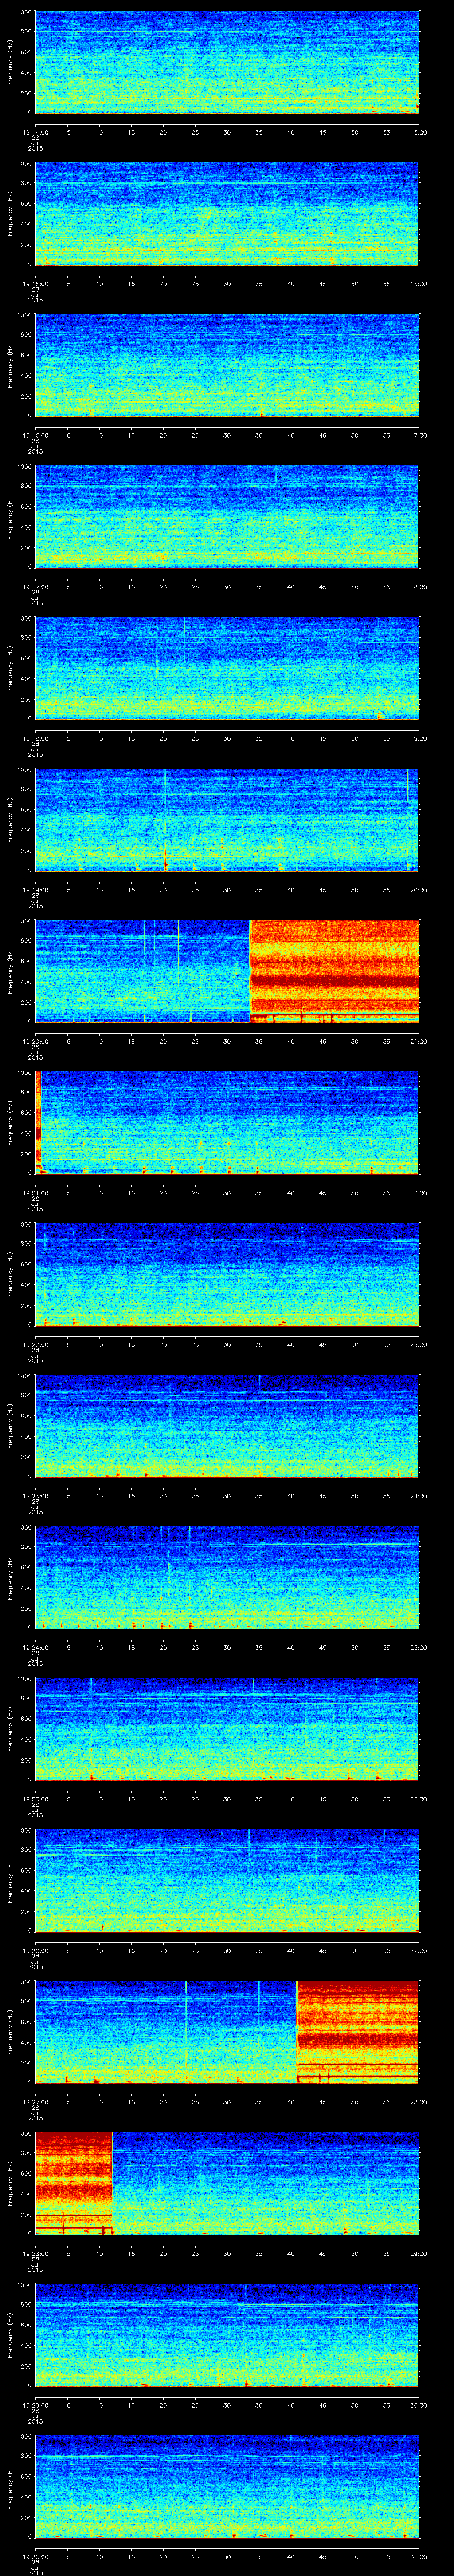Open the spectrogram panel starting at 19:25:00

tap(227, 1728)
